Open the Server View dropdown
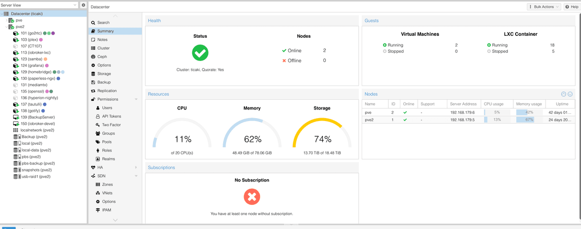This screenshot has width=581, height=229. 39,5
